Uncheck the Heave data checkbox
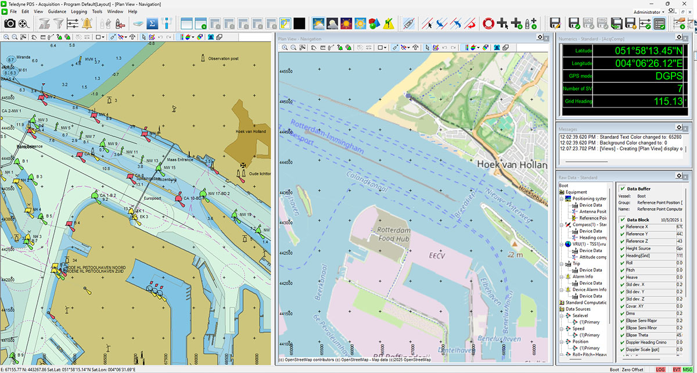The height and width of the screenshot is (373, 697). click(x=622, y=278)
